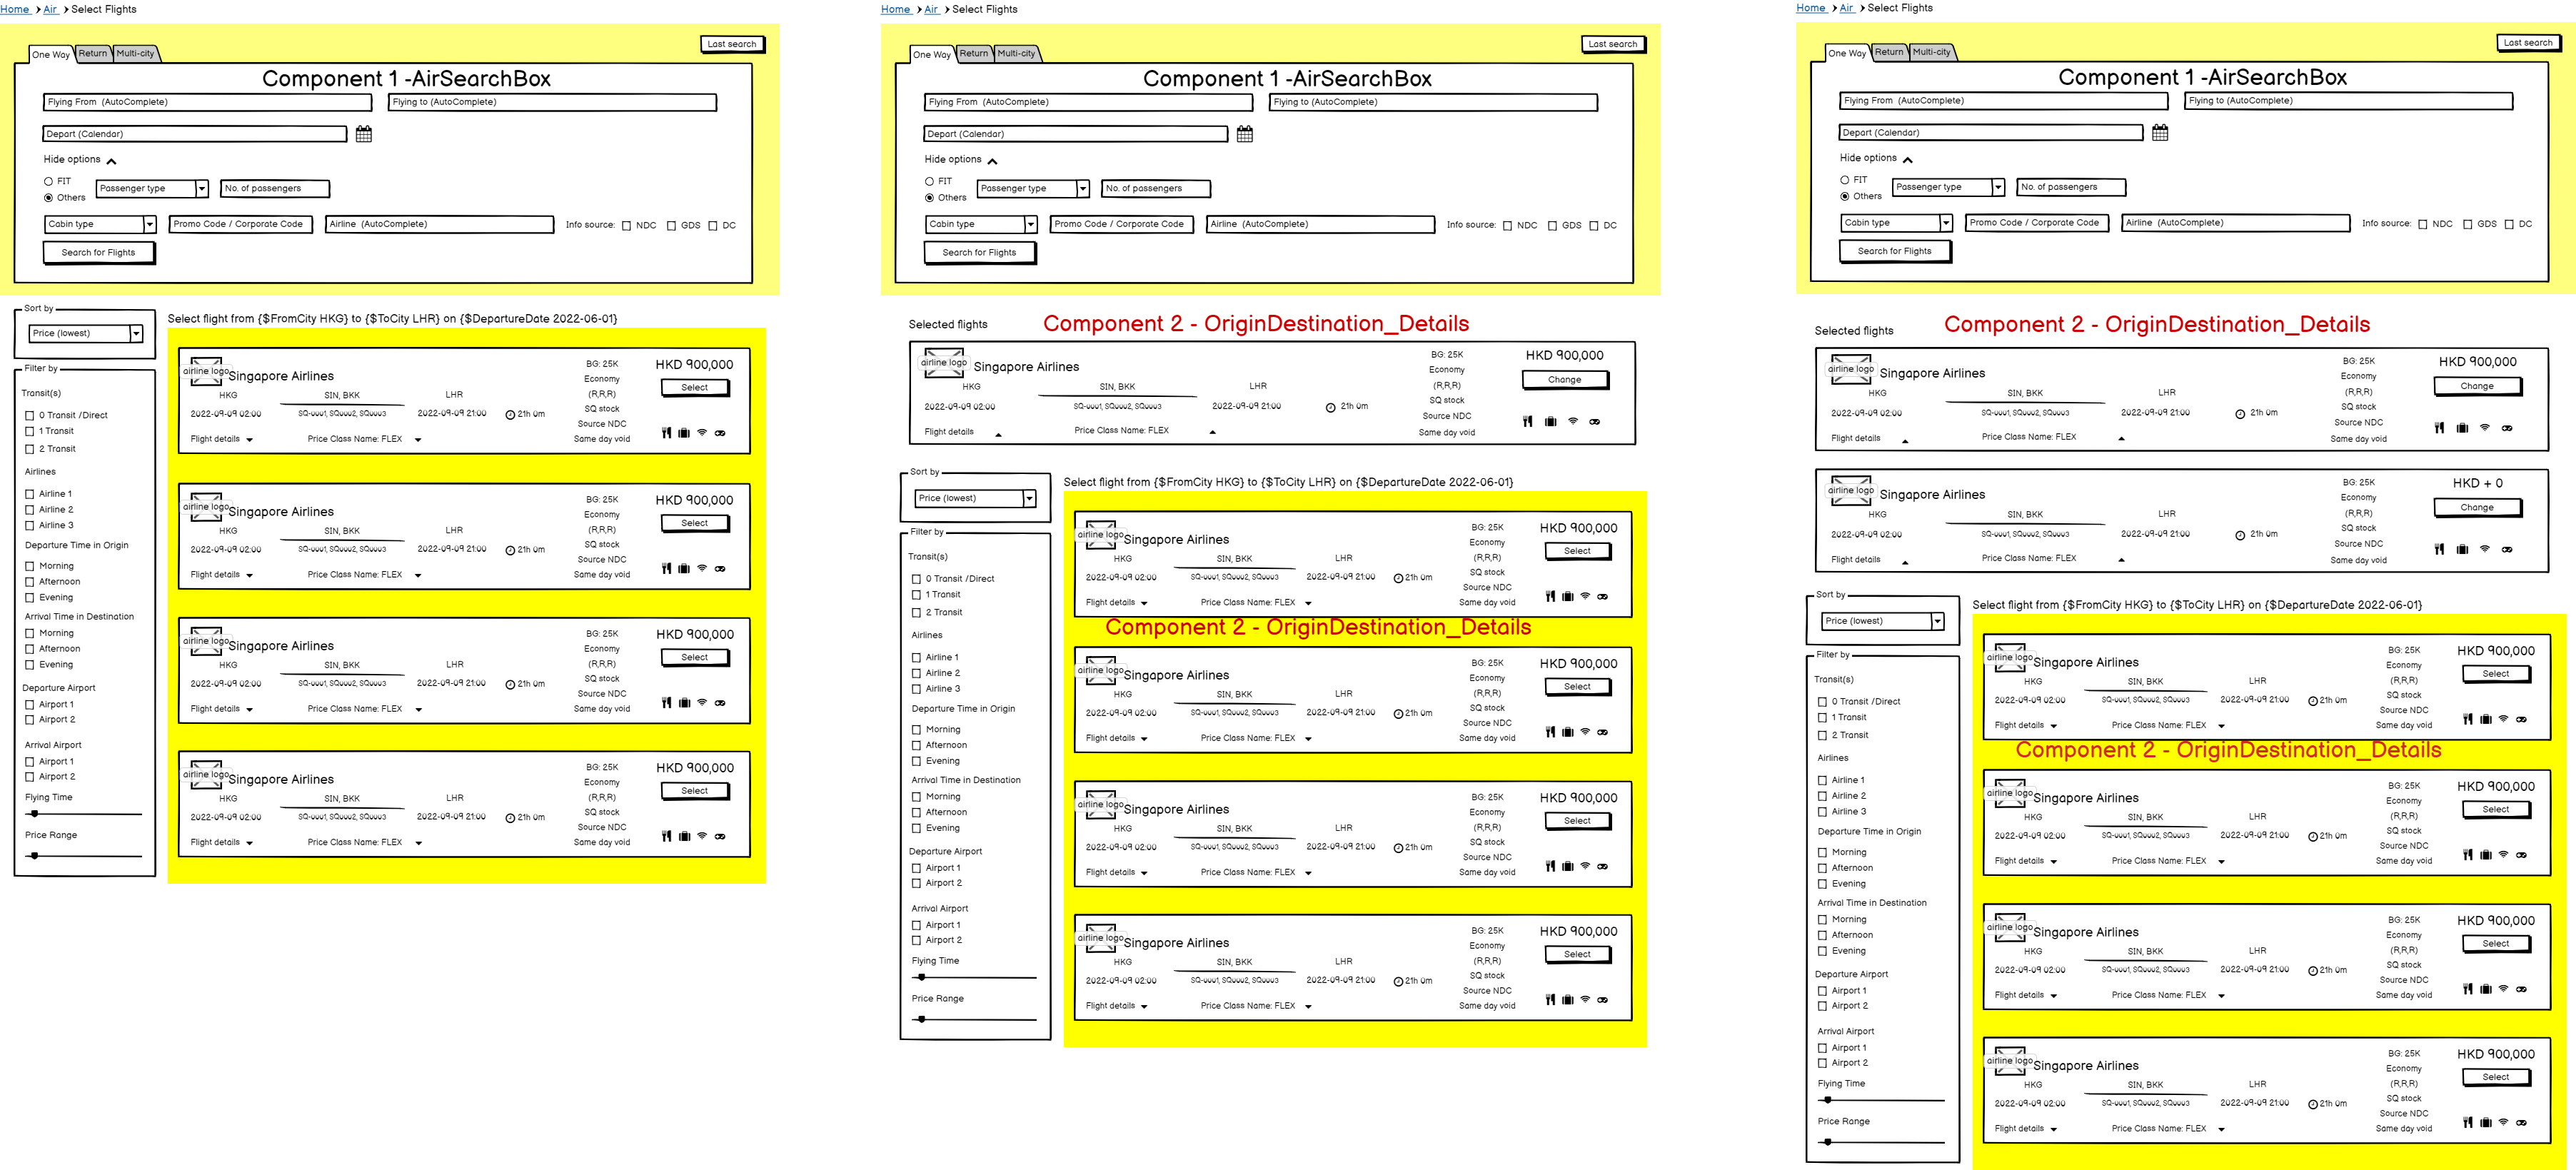Screen dimensions: 2576x1170
Task: Open the Cabin type dropdown in the middle mockup
Action: [x=1031, y=224]
